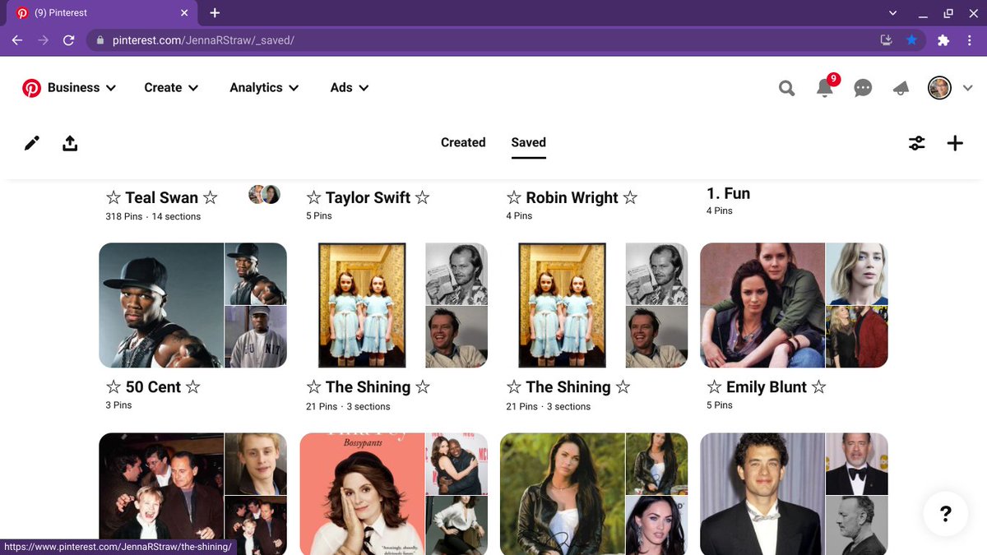Click '5 Pins' under Emily Blunt
Image resolution: width=987 pixels, height=555 pixels.
tap(719, 405)
